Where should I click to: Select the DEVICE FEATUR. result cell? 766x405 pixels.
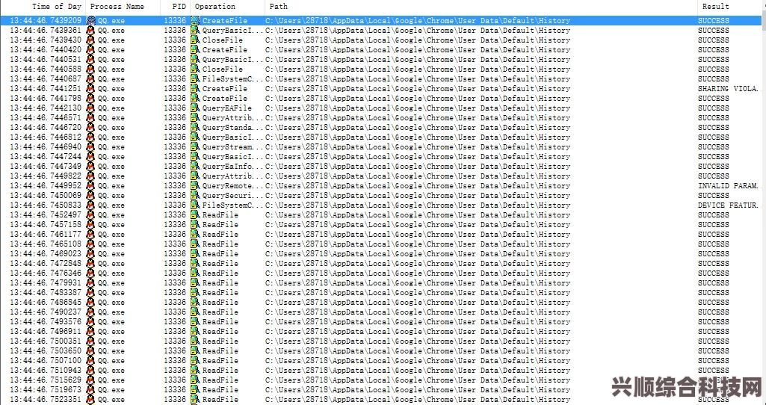pos(728,205)
